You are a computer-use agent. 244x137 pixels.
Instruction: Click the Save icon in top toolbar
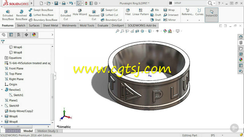tap(56, 3)
